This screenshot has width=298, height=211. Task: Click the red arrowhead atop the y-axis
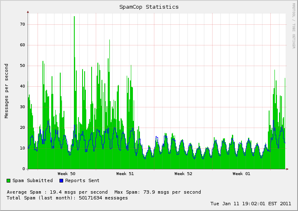[x=28, y=12]
